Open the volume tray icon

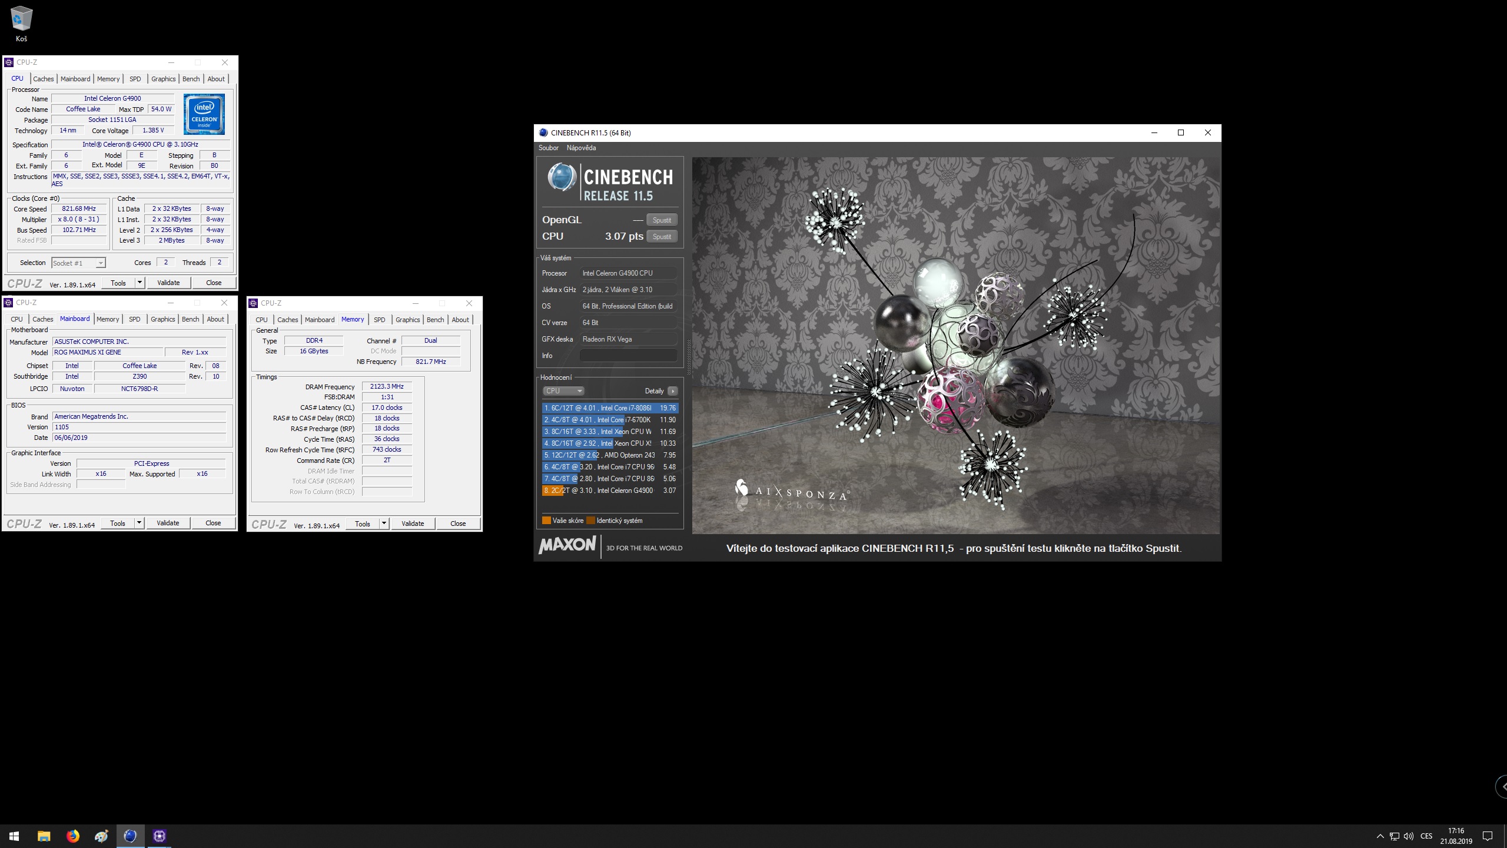(x=1409, y=836)
